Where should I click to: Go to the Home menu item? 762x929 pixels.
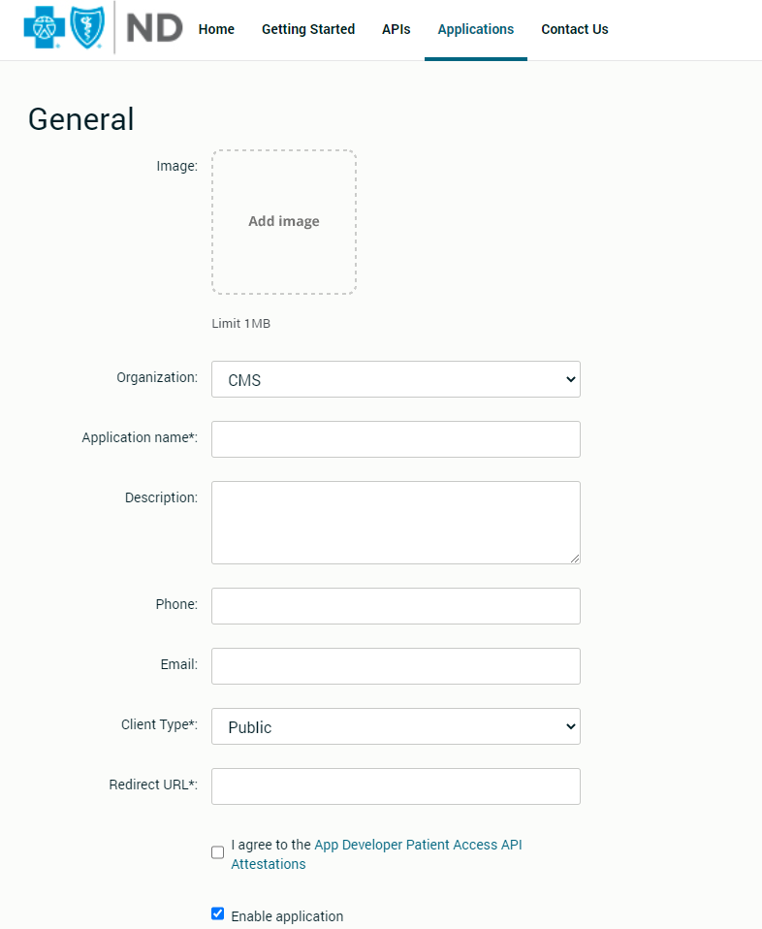click(216, 29)
